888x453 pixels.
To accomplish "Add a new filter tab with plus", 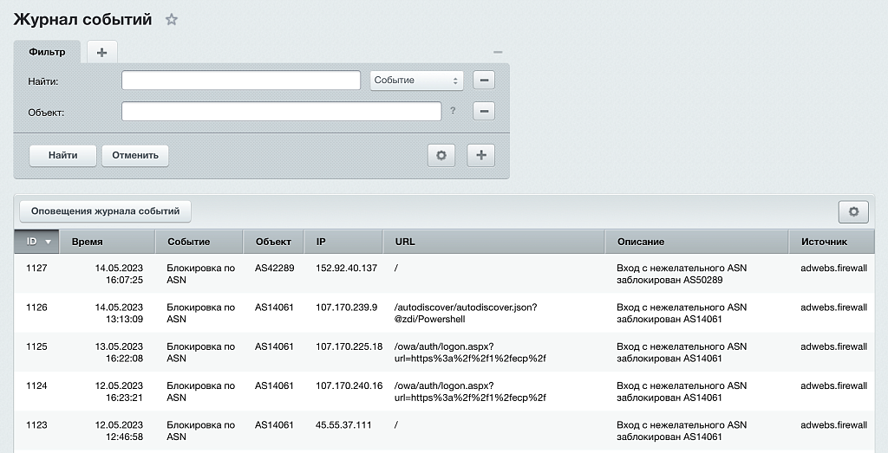I will [101, 52].
